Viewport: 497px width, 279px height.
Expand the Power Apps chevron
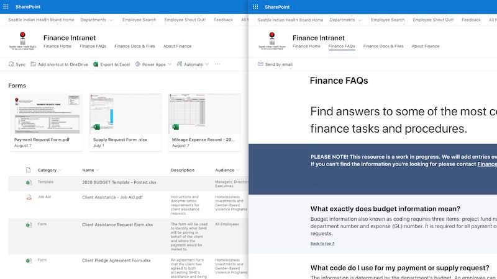tap(170, 64)
